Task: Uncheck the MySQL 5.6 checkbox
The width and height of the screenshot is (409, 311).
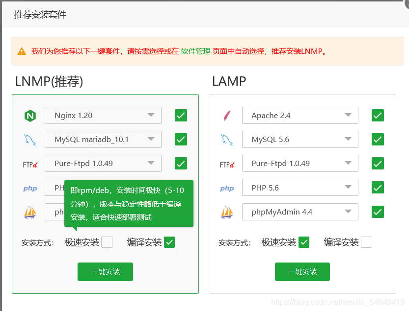Action: click(x=378, y=140)
